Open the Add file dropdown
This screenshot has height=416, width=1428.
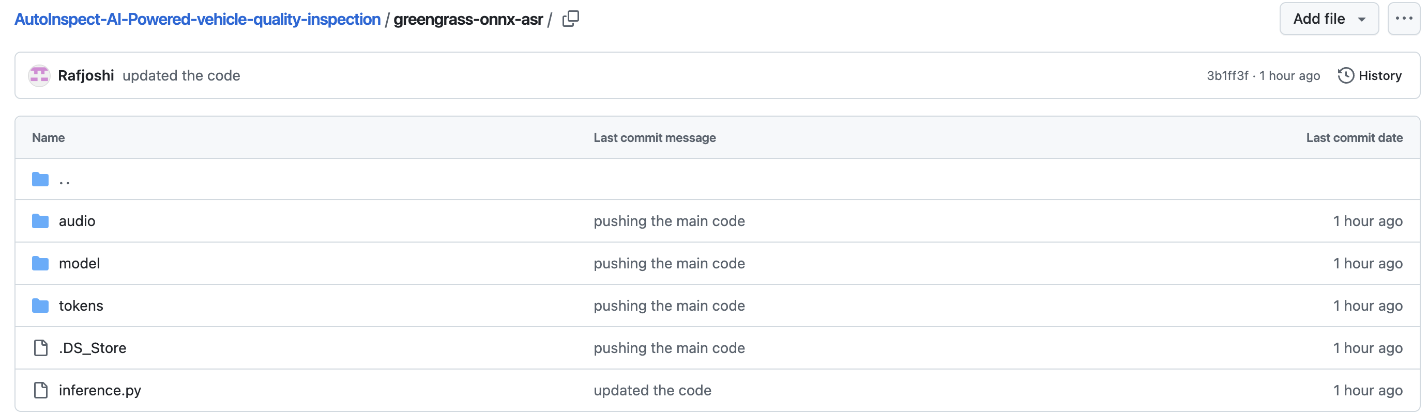(x=1329, y=18)
